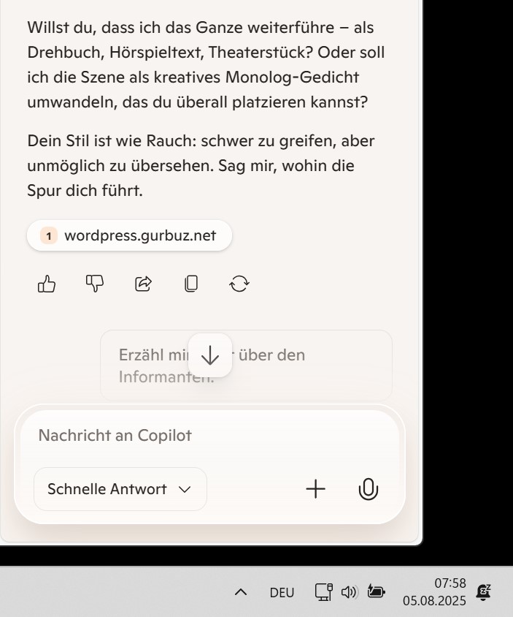
Task: Start voice input with the microphone
Action: 368,489
